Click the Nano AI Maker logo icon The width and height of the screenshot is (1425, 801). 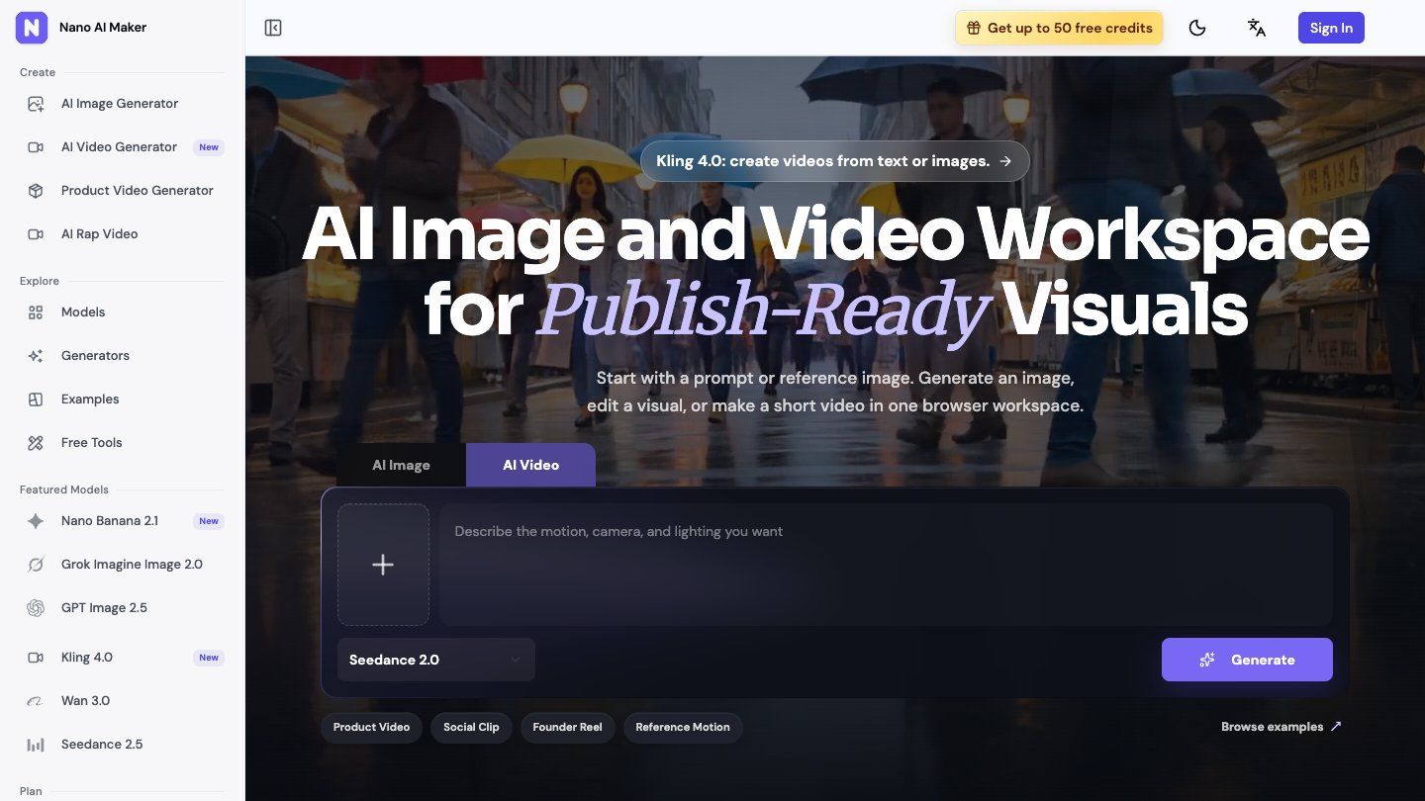coord(32,28)
